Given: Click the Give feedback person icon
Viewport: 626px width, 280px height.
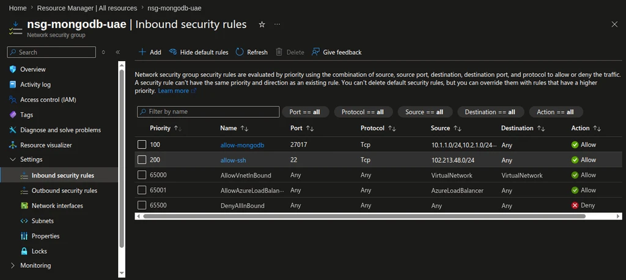Looking at the screenshot, I should (x=316, y=52).
